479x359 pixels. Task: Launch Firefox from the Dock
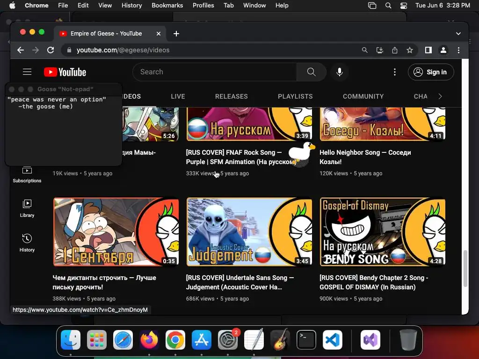149,340
